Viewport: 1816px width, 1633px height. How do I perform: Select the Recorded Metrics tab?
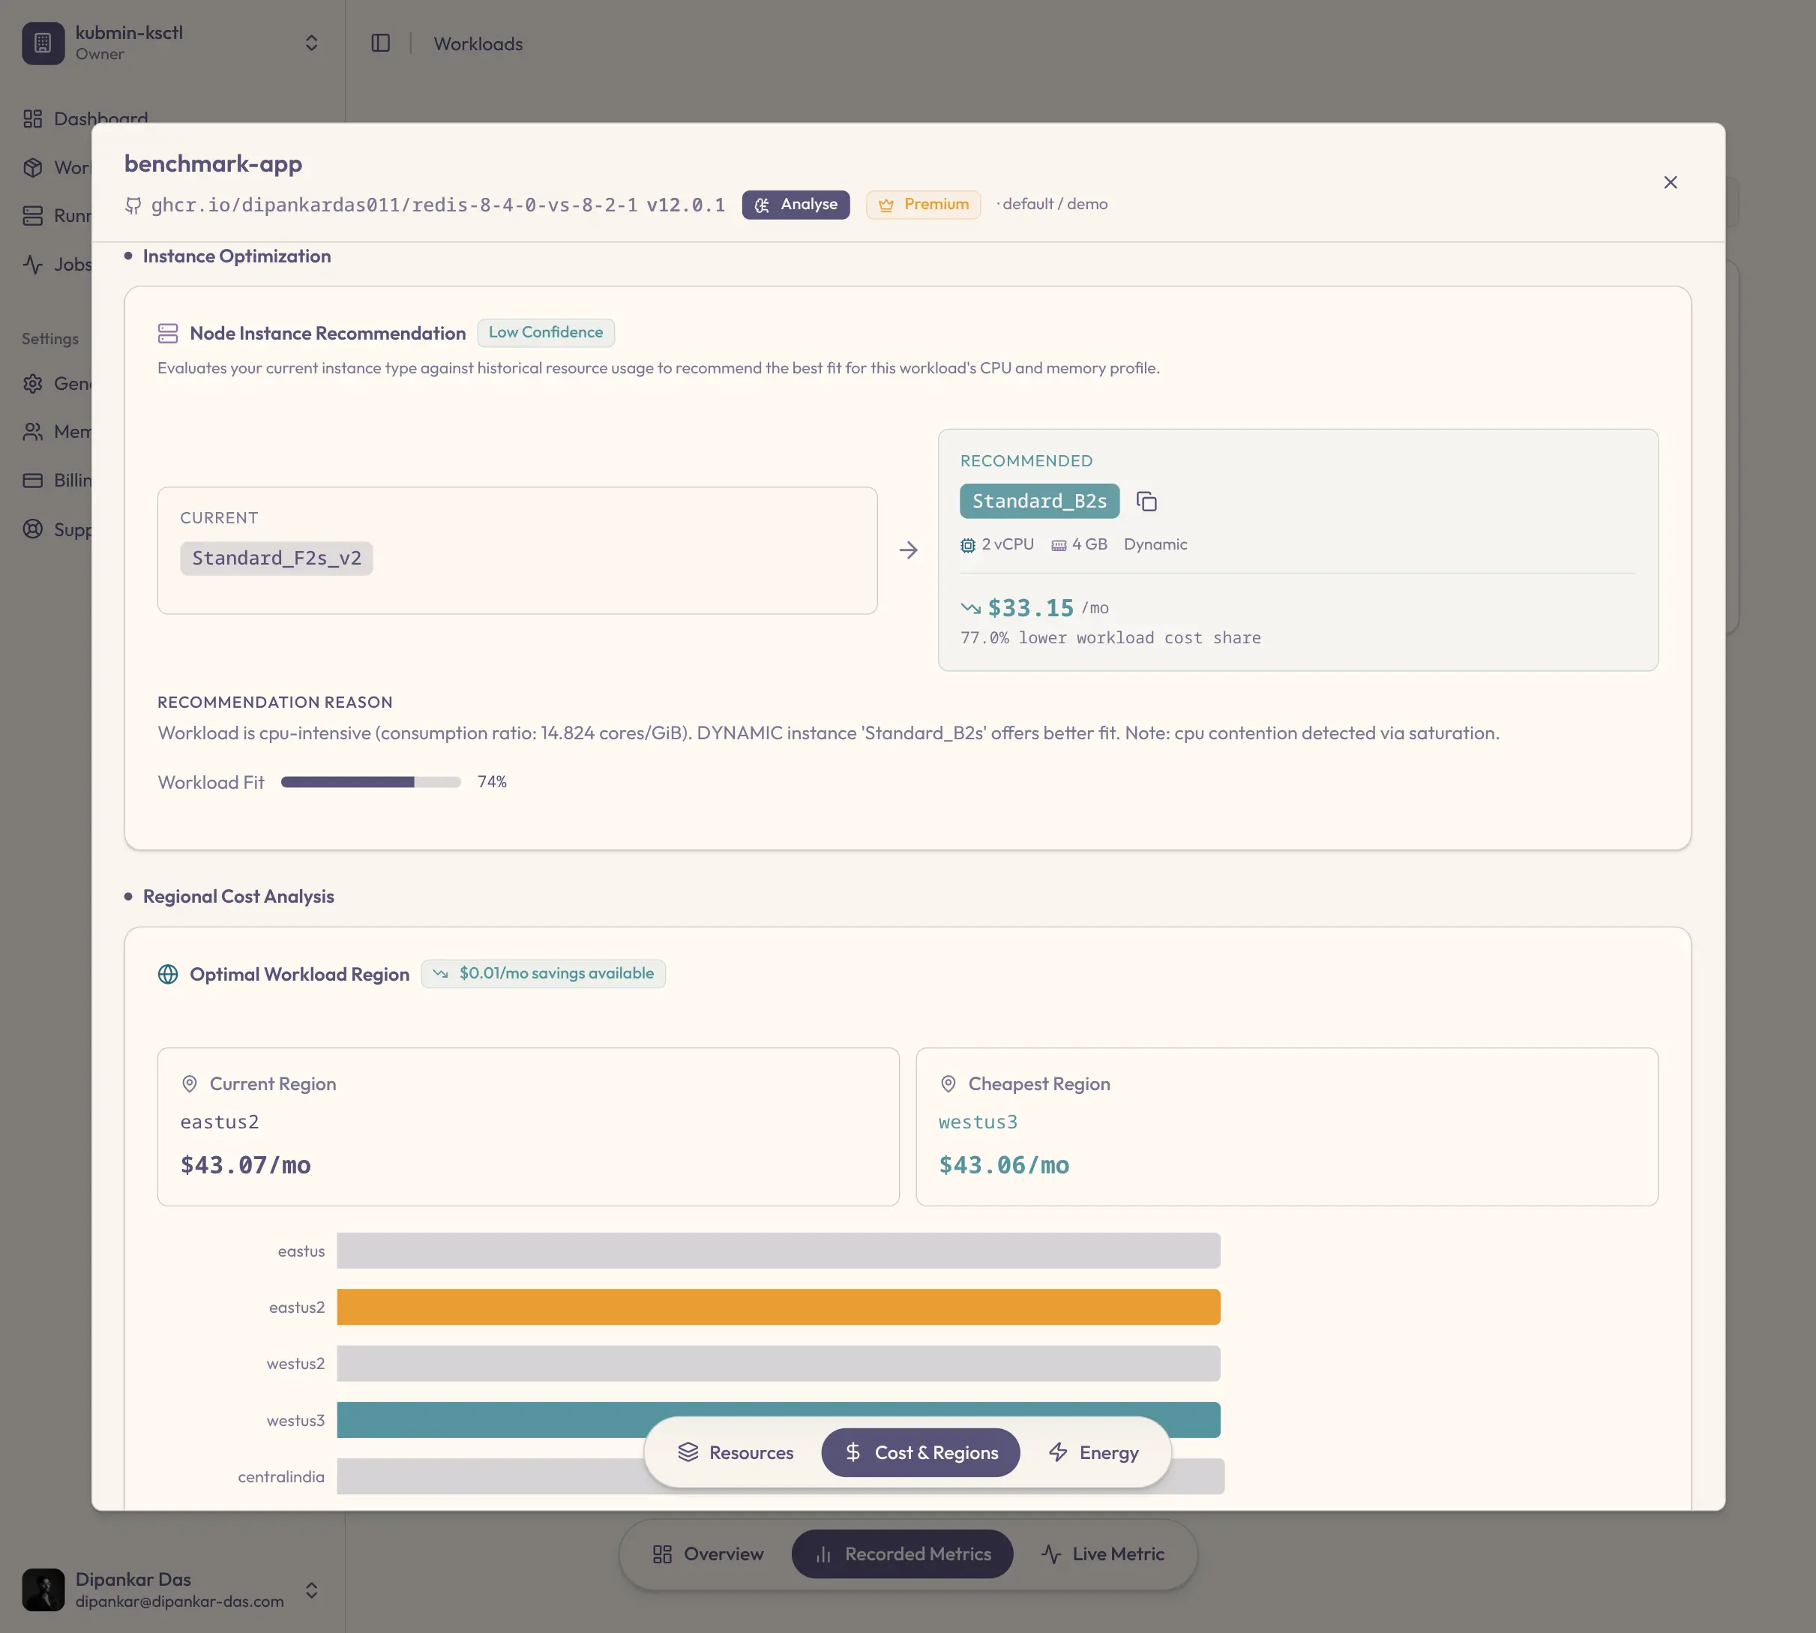pyautogui.click(x=902, y=1554)
